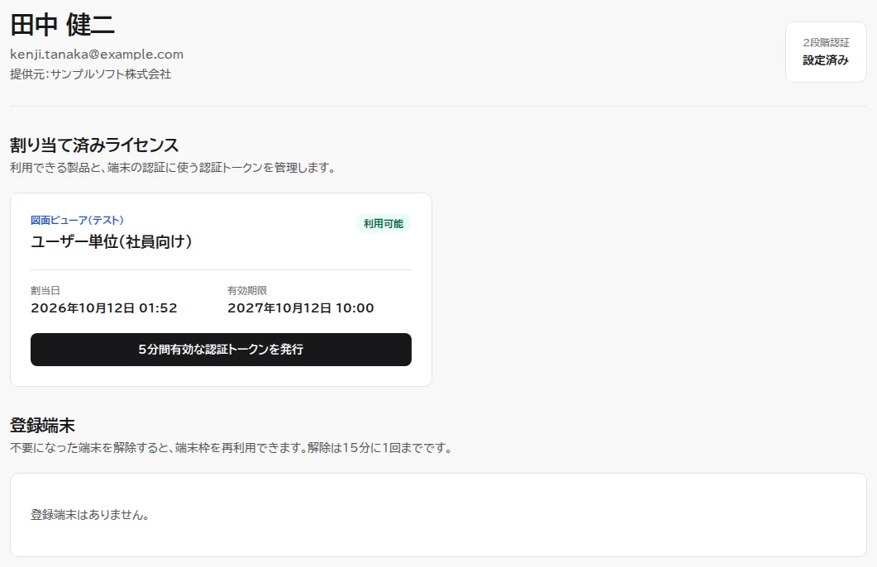The height and width of the screenshot is (567, 877).
Task: Click the license description about 認証トークン
Action: click(173, 168)
